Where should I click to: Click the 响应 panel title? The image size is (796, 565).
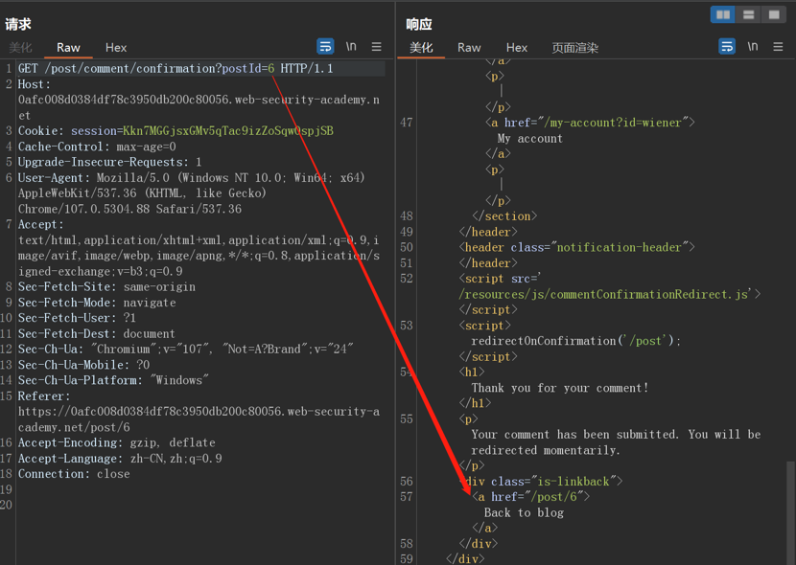click(x=419, y=24)
